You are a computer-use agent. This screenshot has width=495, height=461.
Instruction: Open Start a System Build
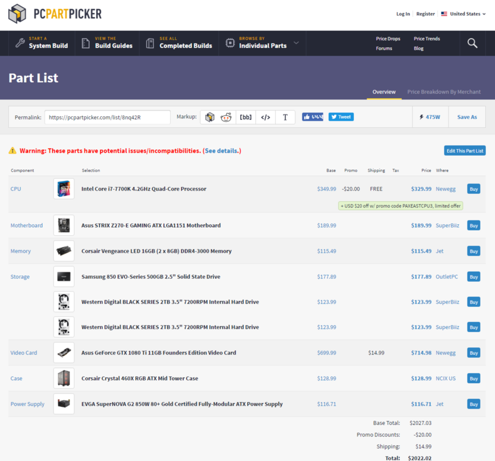pyautogui.click(x=42, y=43)
